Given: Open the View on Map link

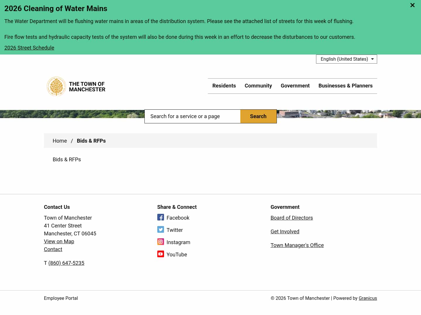Looking at the screenshot, I should click(x=59, y=242).
